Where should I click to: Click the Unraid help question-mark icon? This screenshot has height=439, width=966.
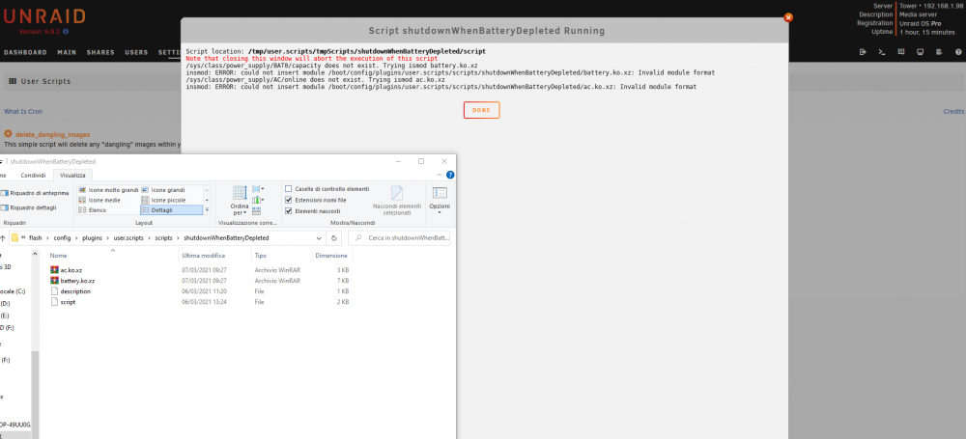point(958,52)
